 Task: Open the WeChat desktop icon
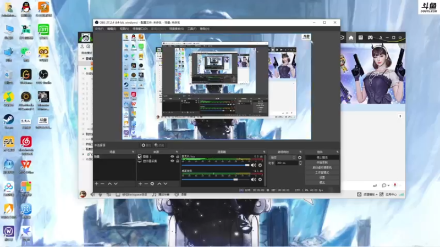pos(26,54)
